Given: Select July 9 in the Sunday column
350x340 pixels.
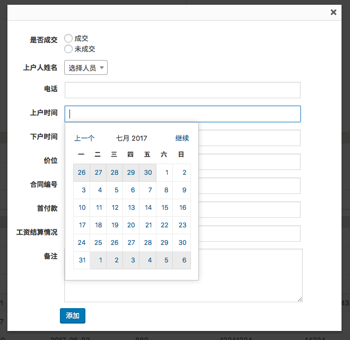Looking at the screenshot, I should [184, 190].
